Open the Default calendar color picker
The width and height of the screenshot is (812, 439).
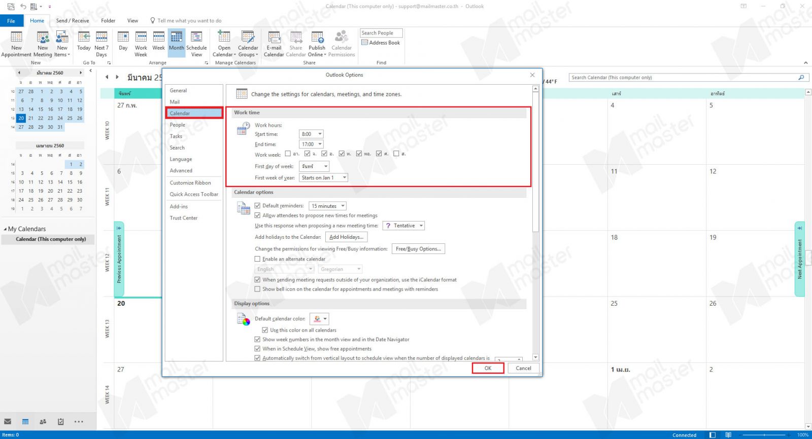pos(319,319)
